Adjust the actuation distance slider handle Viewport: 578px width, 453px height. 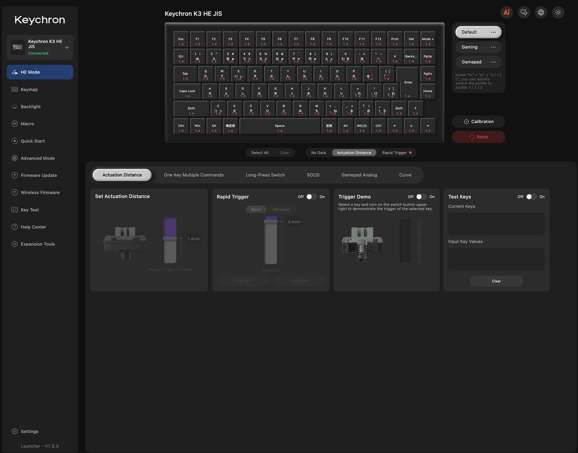pos(170,238)
